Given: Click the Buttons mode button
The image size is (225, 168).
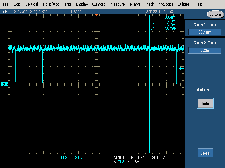Looking at the screenshot, I should click(216, 14).
